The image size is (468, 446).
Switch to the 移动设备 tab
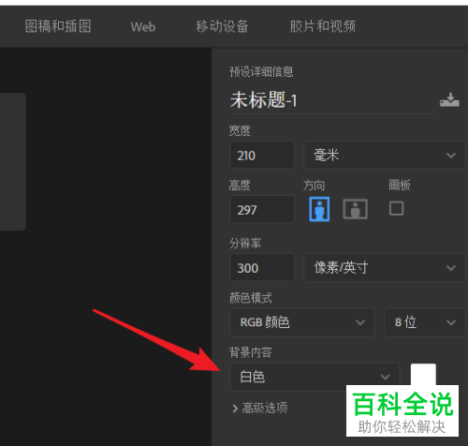[x=222, y=26]
